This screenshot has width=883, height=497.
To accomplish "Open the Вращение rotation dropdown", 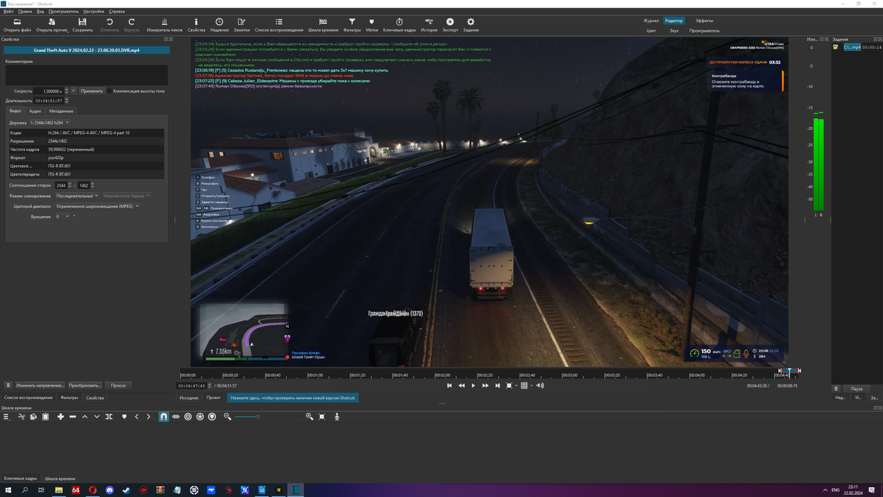I will [x=62, y=217].
